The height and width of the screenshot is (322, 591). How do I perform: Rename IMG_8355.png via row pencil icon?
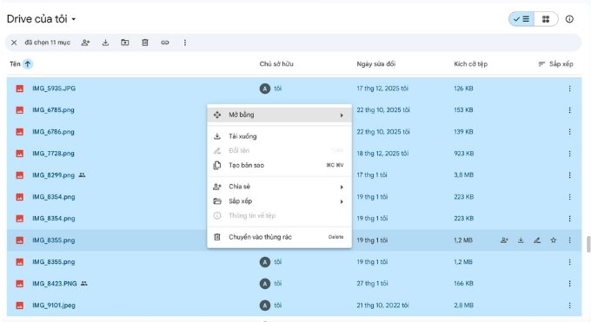pyautogui.click(x=537, y=240)
